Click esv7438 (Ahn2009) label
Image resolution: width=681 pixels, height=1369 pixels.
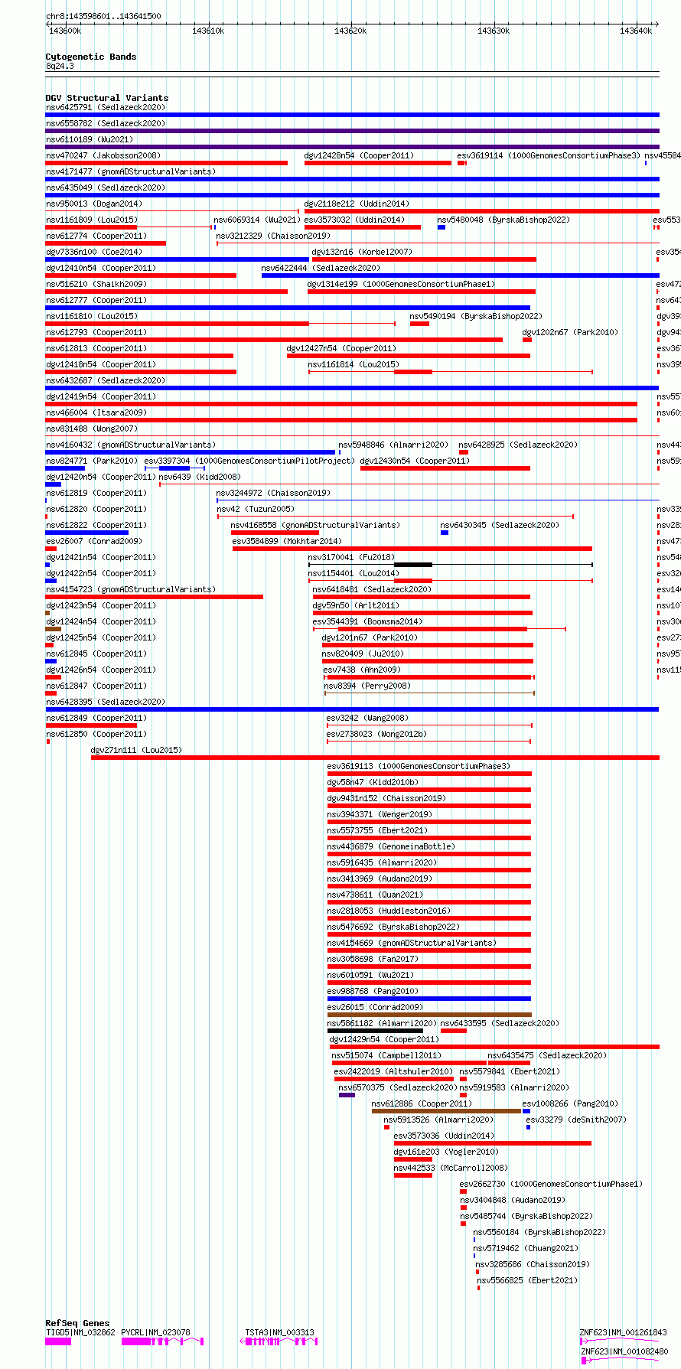tap(362, 670)
